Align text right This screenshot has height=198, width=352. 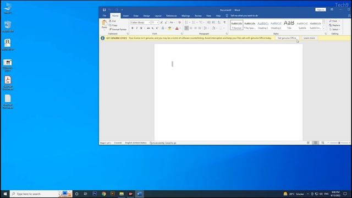click(195, 28)
